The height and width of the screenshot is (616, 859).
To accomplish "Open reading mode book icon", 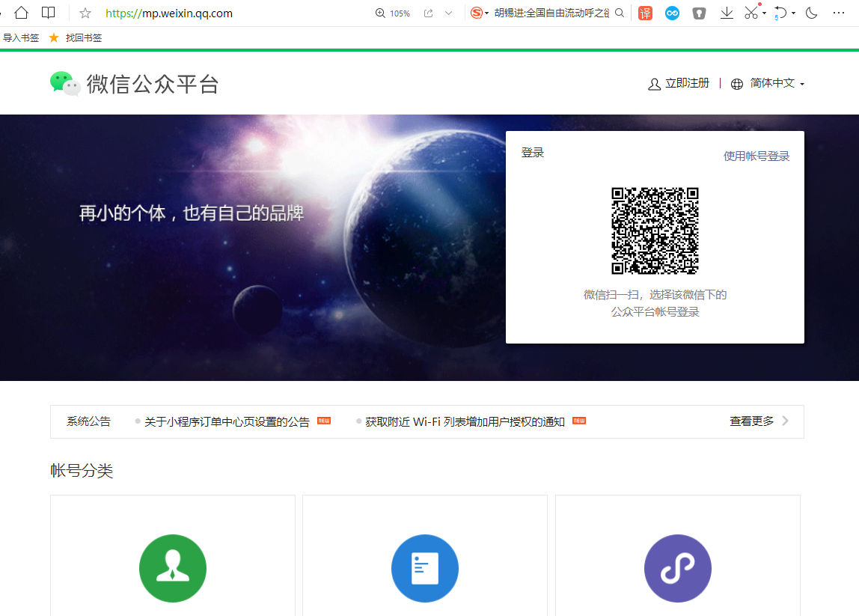I will [x=48, y=13].
